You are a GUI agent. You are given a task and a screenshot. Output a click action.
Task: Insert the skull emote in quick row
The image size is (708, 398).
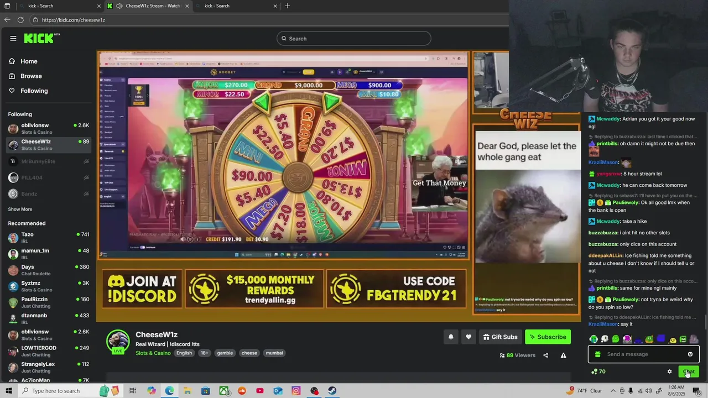tap(605, 339)
